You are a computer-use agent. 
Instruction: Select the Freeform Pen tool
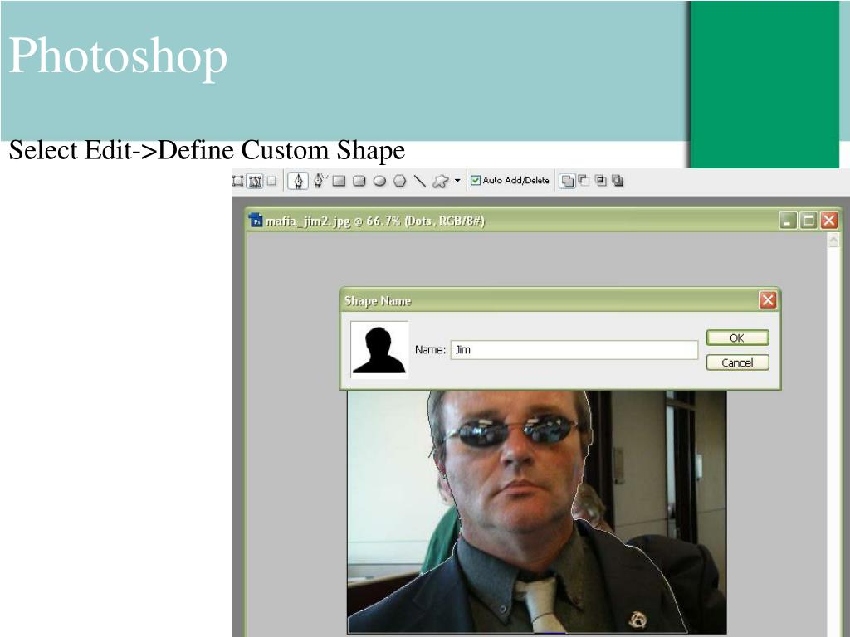(x=320, y=180)
